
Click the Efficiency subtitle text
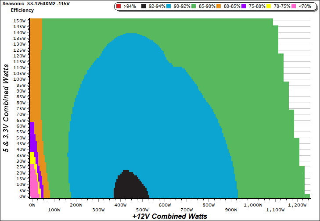(x=22, y=10)
